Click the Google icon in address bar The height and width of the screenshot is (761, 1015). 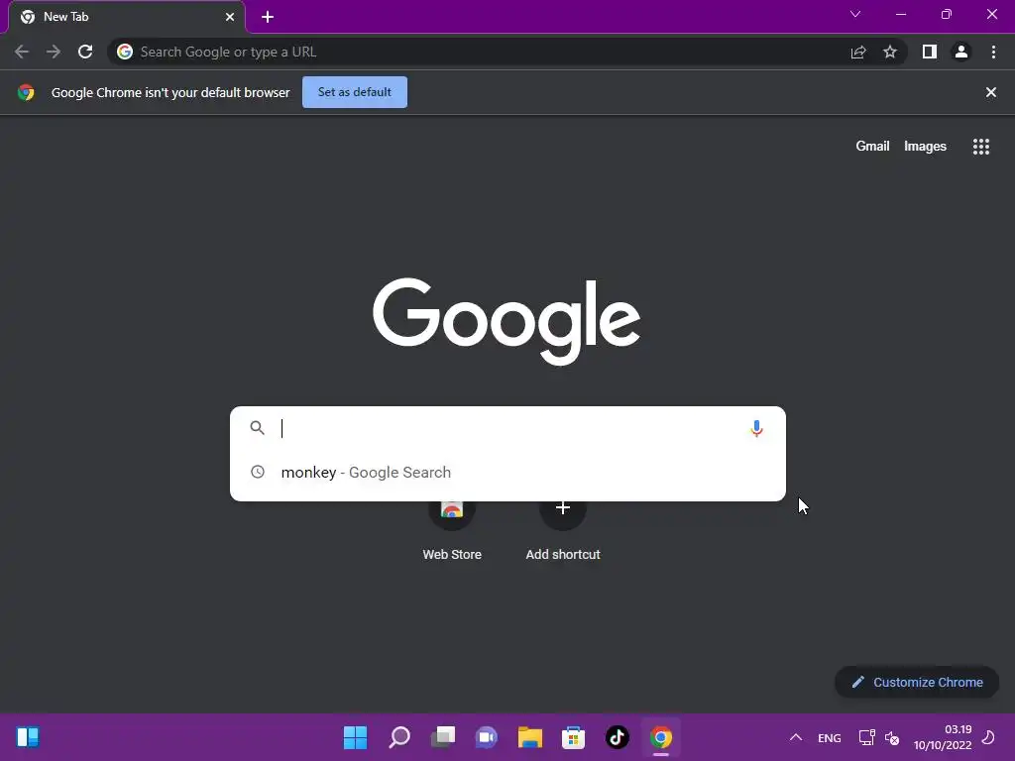click(x=125, y=52)
